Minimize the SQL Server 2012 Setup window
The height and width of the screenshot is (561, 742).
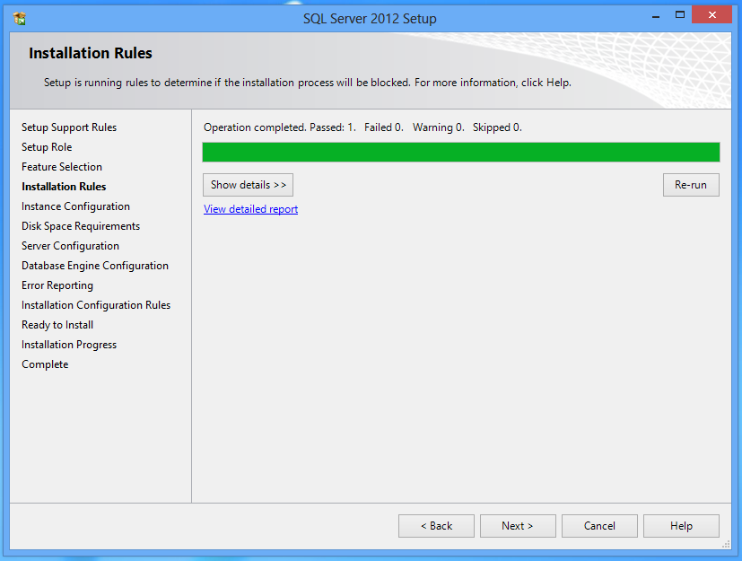point(656,15)
